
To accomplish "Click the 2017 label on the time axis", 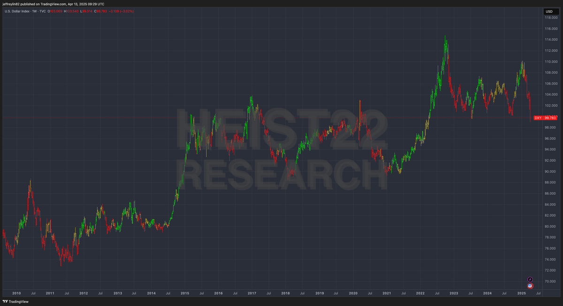I will [x=252, y=293].
